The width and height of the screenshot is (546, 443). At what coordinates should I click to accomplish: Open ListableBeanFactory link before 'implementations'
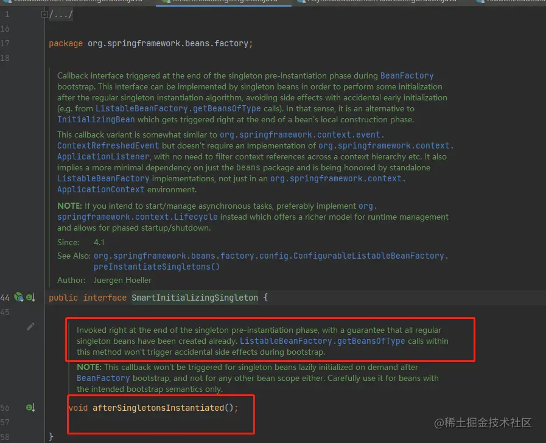(103, 178)
